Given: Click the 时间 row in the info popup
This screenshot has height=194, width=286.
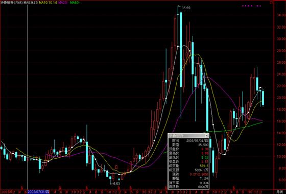Looking at the screenshot, I should [x=188, y=140].
